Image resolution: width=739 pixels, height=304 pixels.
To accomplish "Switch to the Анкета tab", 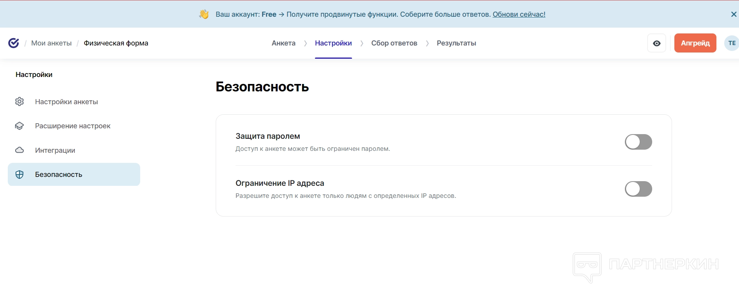I will 283,43.
